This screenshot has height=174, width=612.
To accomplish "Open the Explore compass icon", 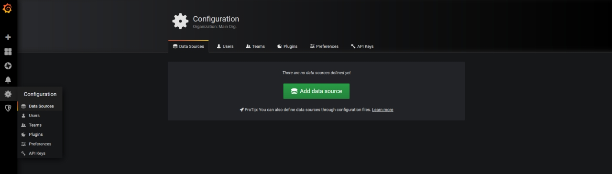I will [8, 66].
